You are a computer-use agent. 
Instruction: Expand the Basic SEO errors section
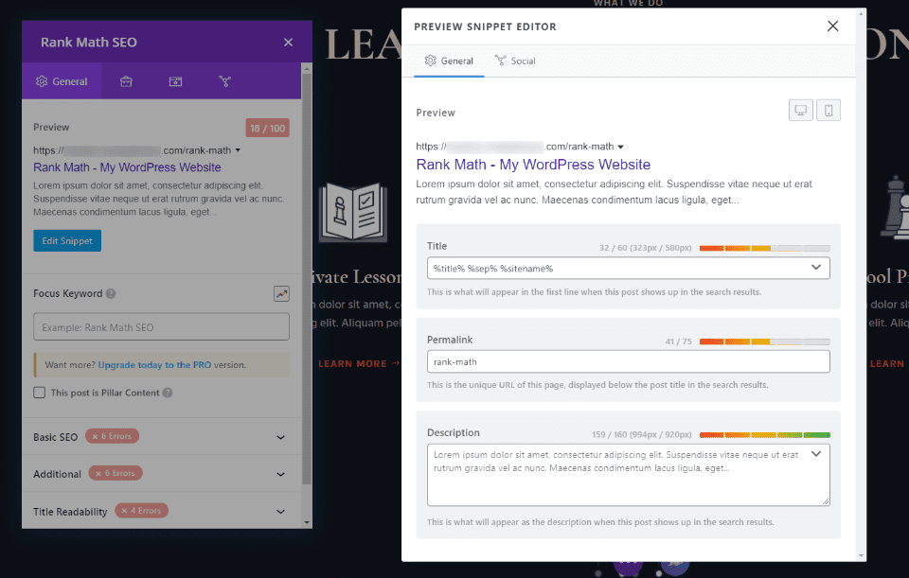[x=280, y=436]
